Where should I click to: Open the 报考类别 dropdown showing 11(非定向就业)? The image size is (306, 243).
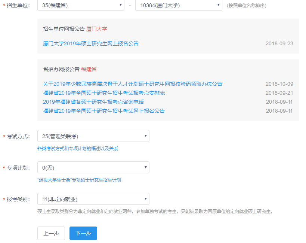(x=93, y=199)
